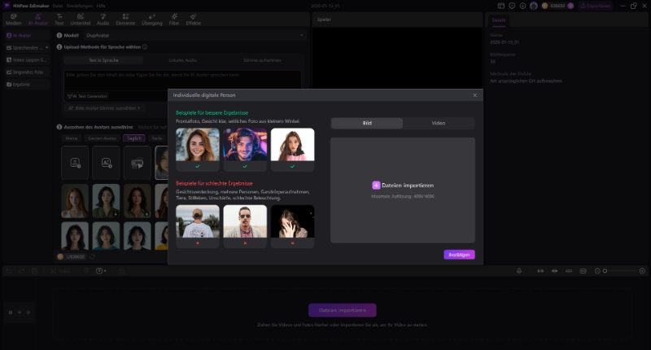Switch to the Video tab in dialog

click(x=438, y=123)
